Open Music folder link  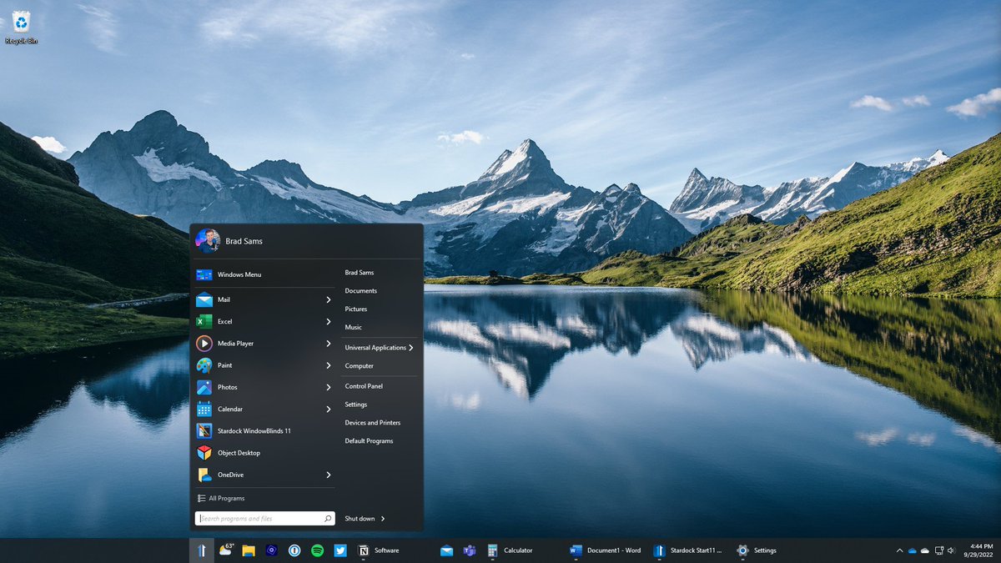click(354, 328)
